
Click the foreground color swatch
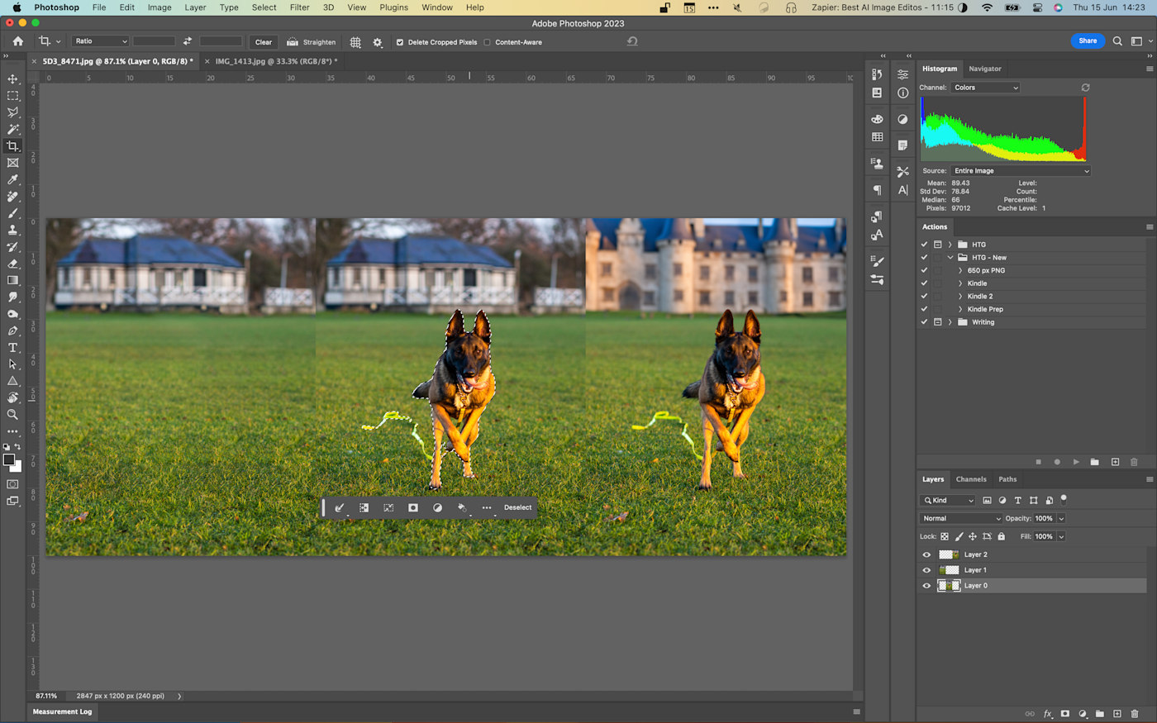[8, 460]
